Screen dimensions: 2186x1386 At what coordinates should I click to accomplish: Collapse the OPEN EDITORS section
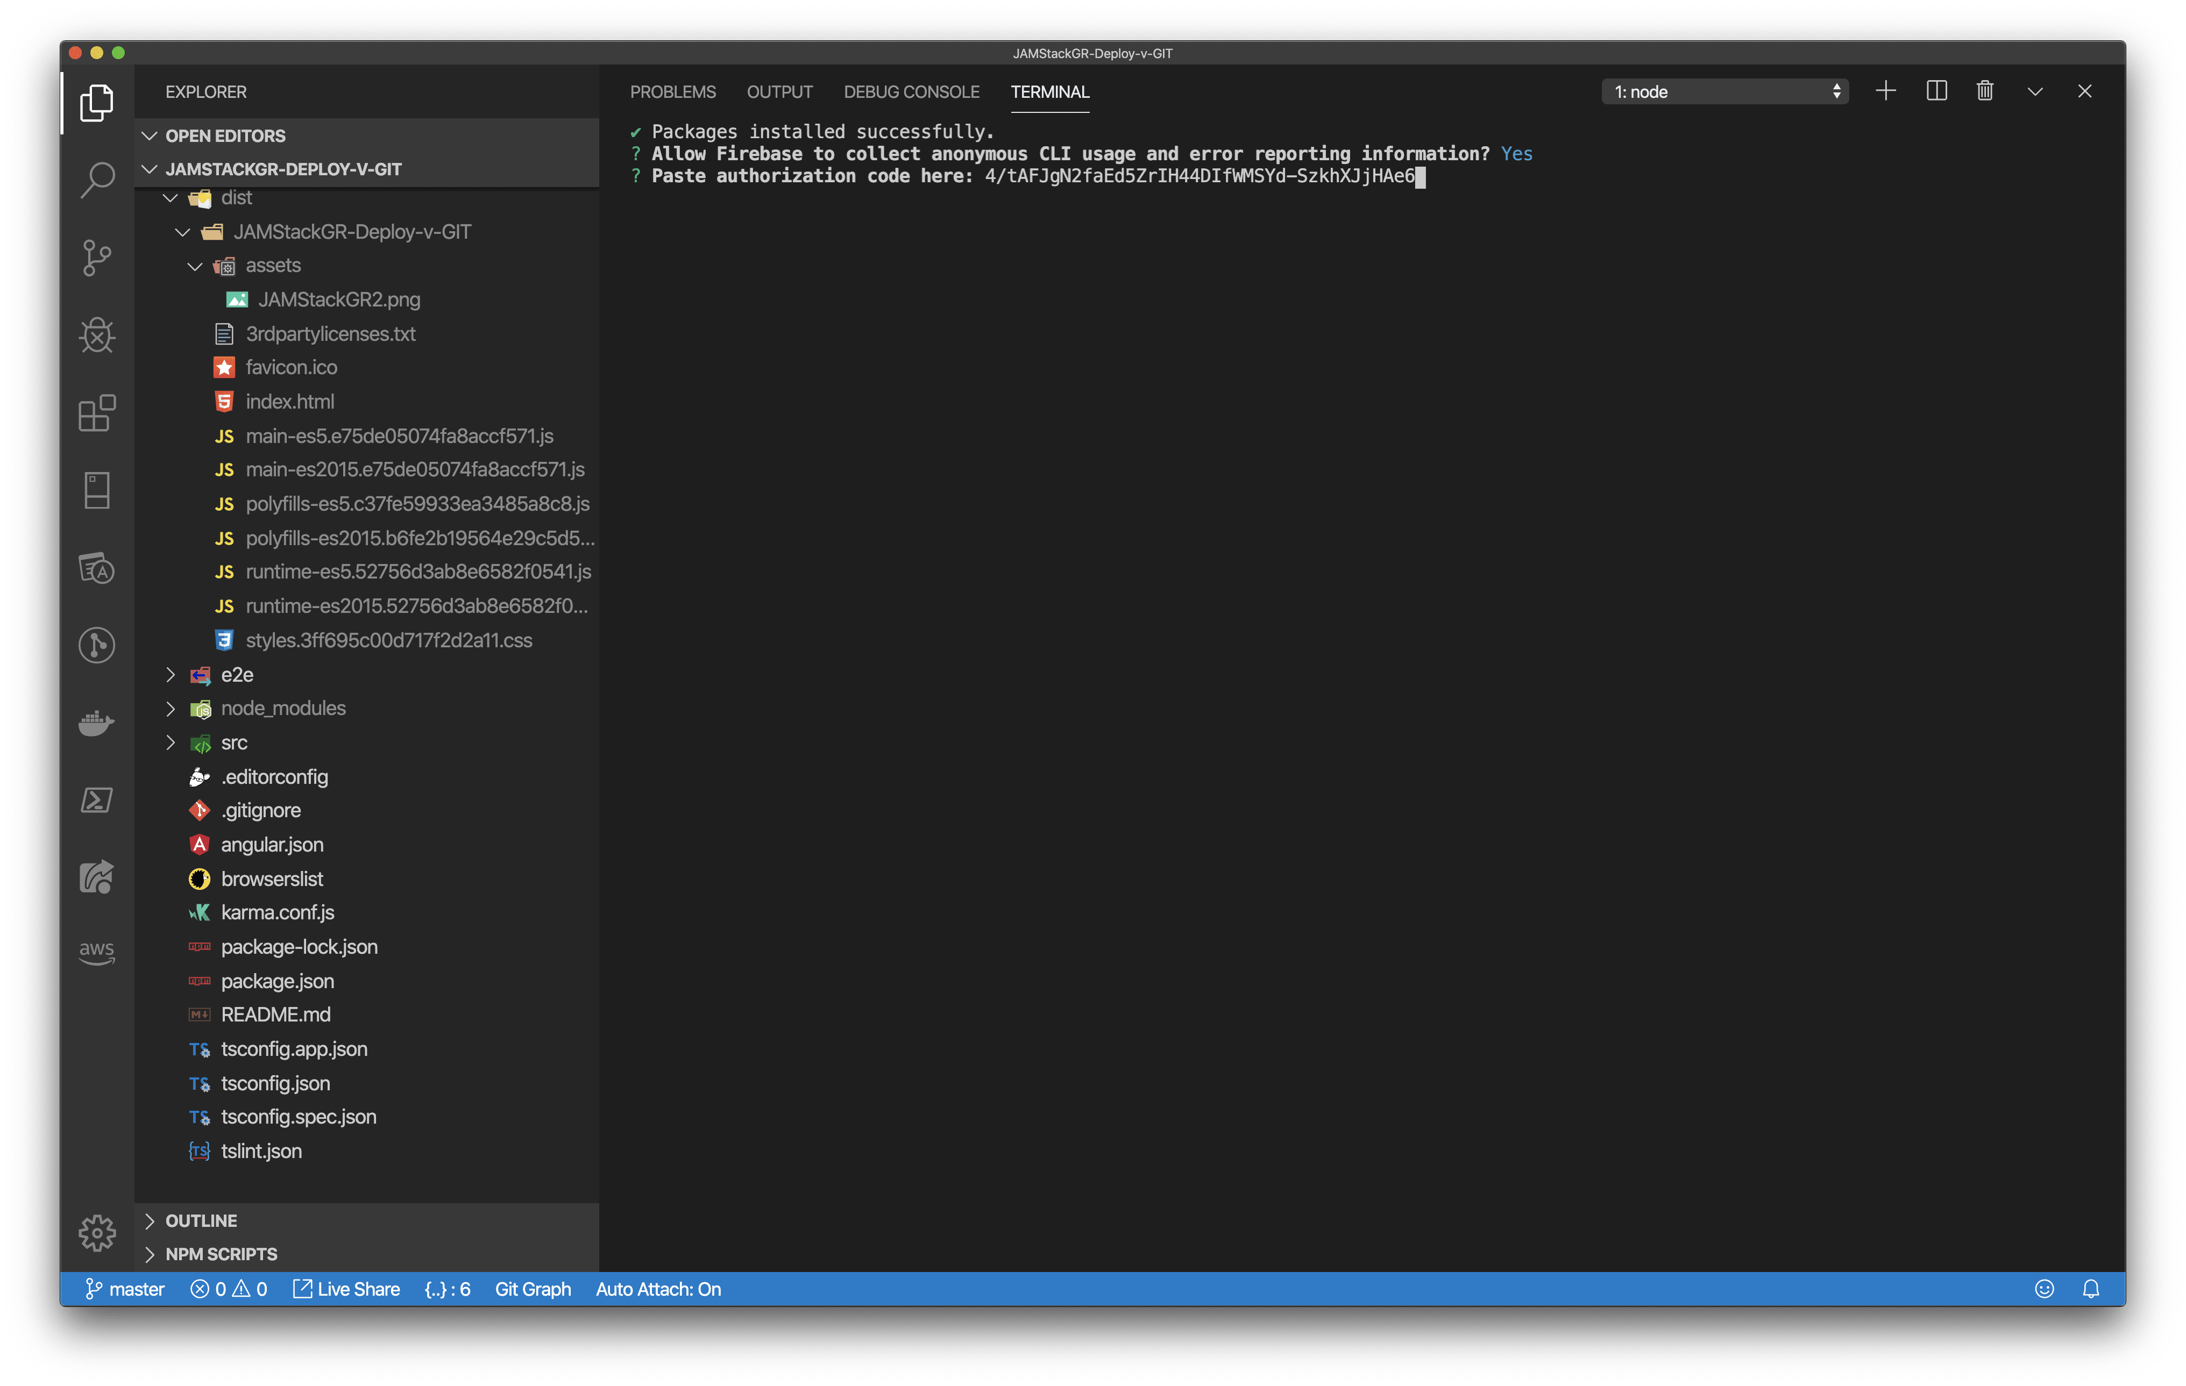(x=367, y=135)
